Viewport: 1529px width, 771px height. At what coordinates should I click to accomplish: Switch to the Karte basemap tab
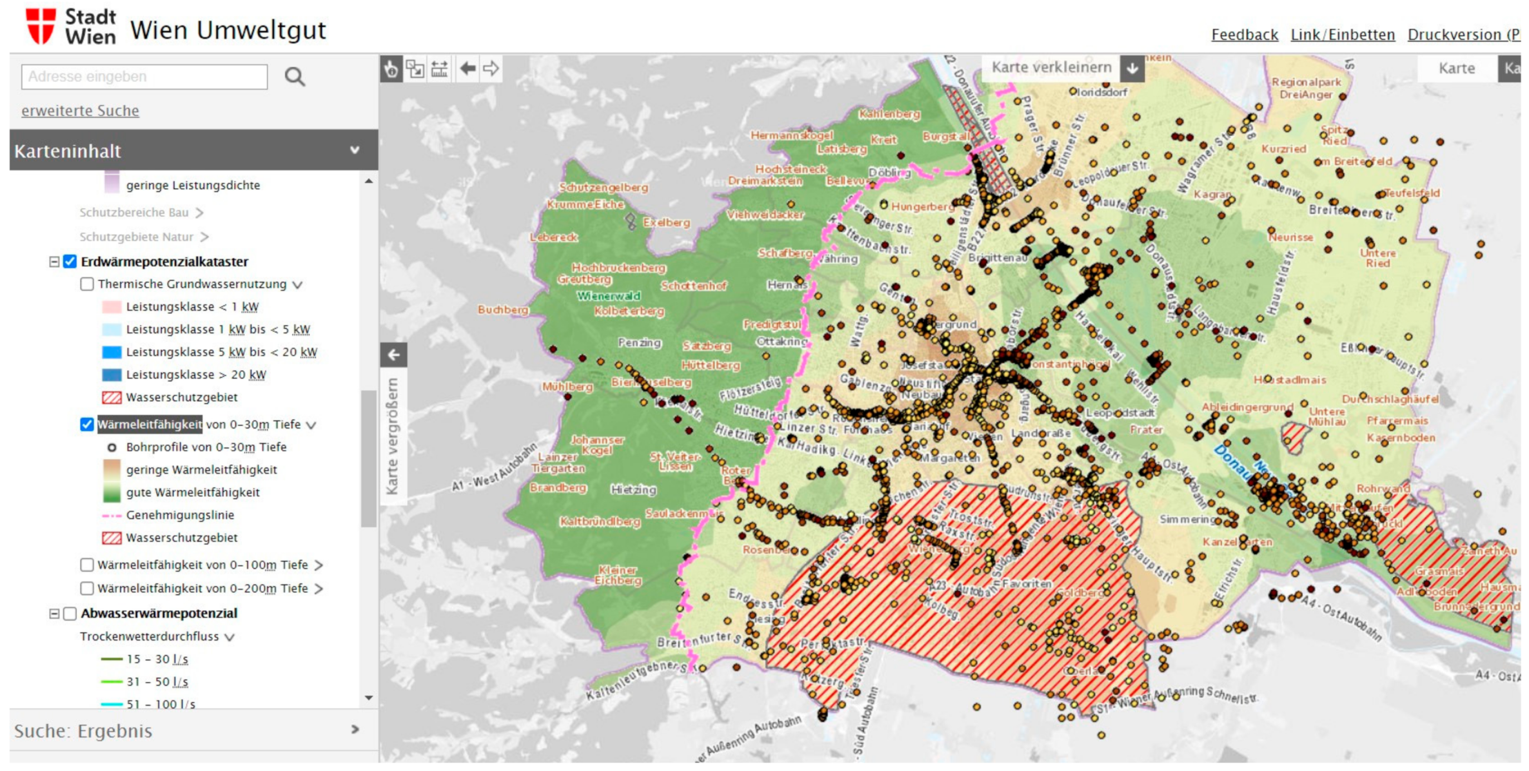coord(1456,68)
